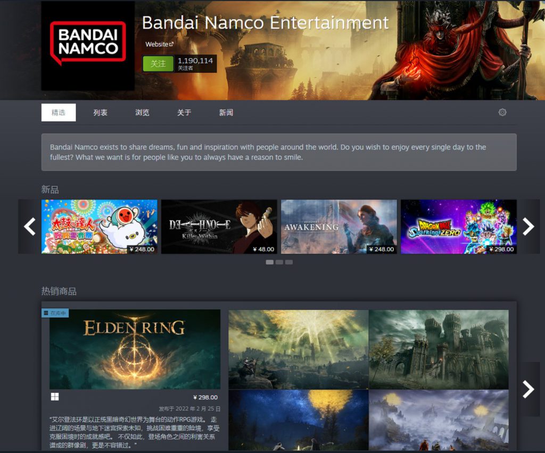Image resolution: width=545 pixels, height=453 pixels.
Task: Advance the top sellers carousel with right arrow
Action: point(529,389)
